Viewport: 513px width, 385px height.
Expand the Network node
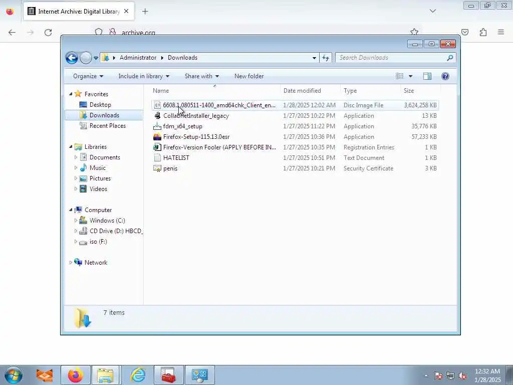tap(71, 263)
